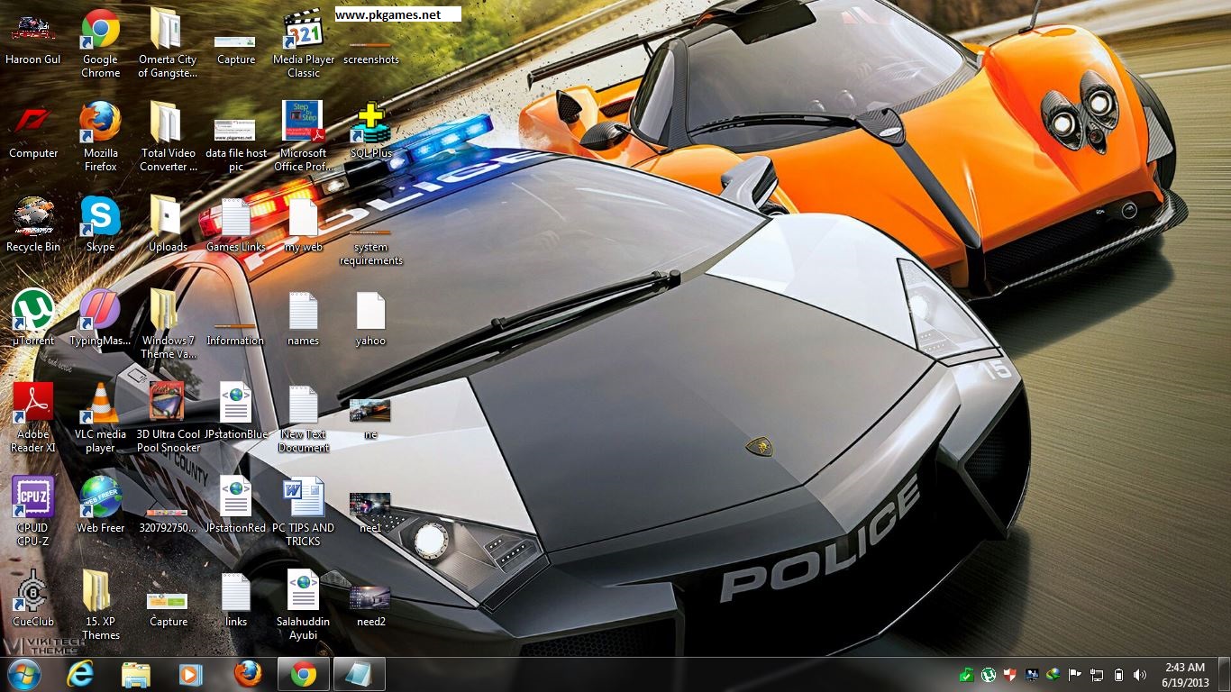The height and width of the screenshot is (692, 1231).
Task: Open the Salahuddin Ayubi document
Action: (304, 605)
